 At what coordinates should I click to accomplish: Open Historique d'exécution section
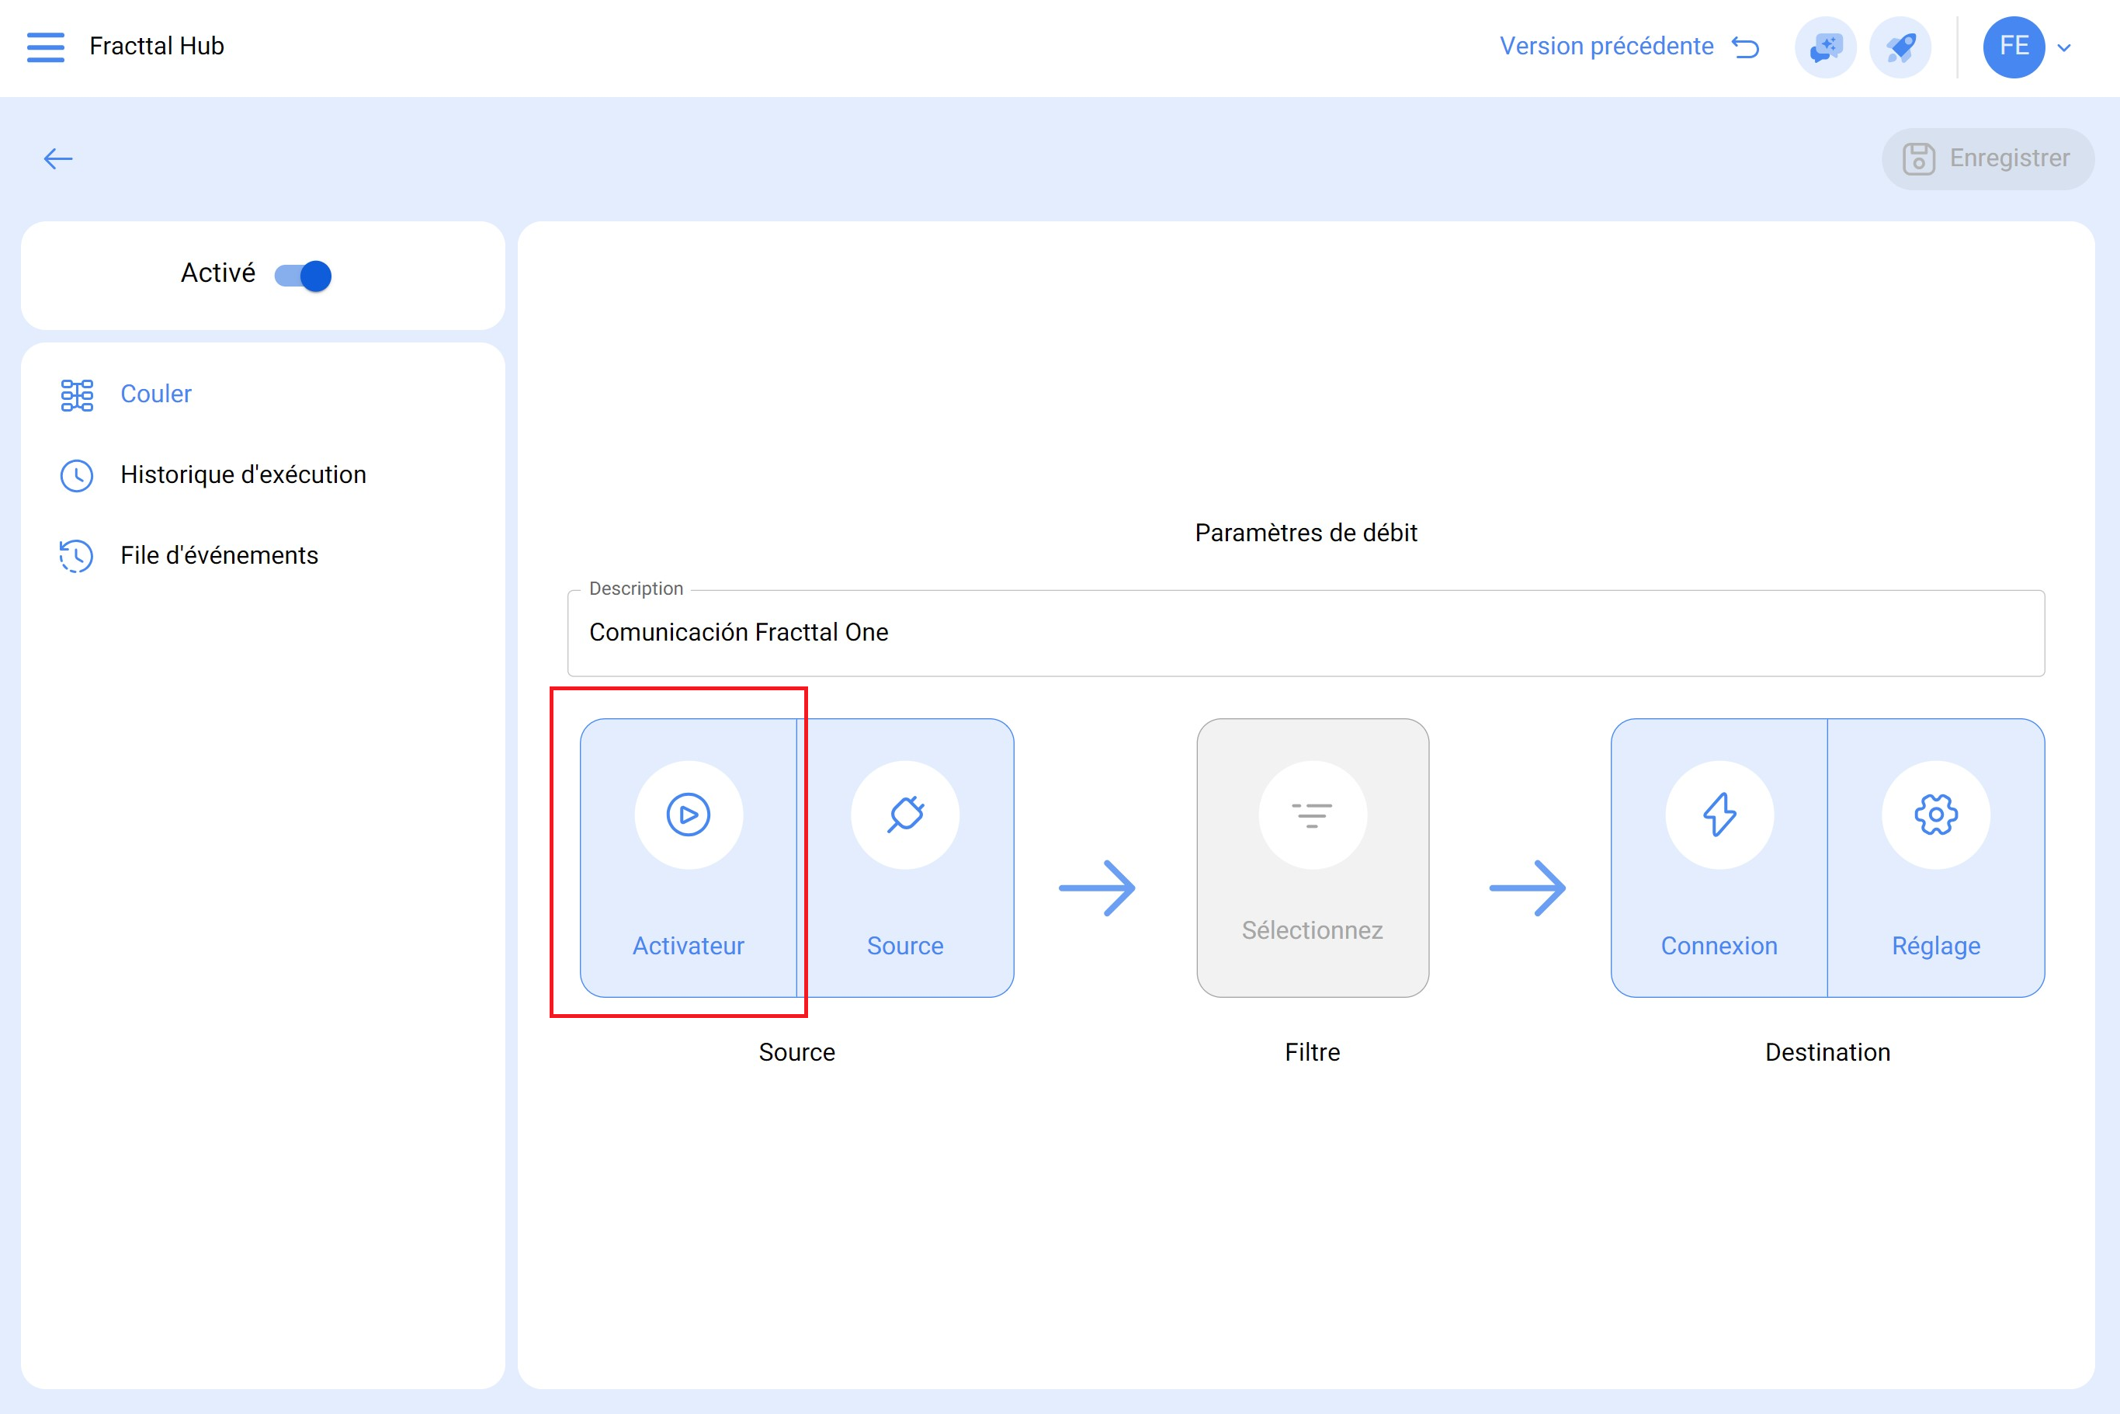(x=262, y=475)
